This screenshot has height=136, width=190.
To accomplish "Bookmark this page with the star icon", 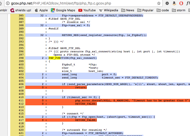I will pyautogui.click(x=159, y=3).
